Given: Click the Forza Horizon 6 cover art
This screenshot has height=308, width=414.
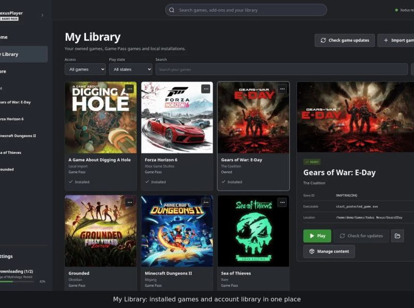Looking at the screenshot, I should (177, 118).
